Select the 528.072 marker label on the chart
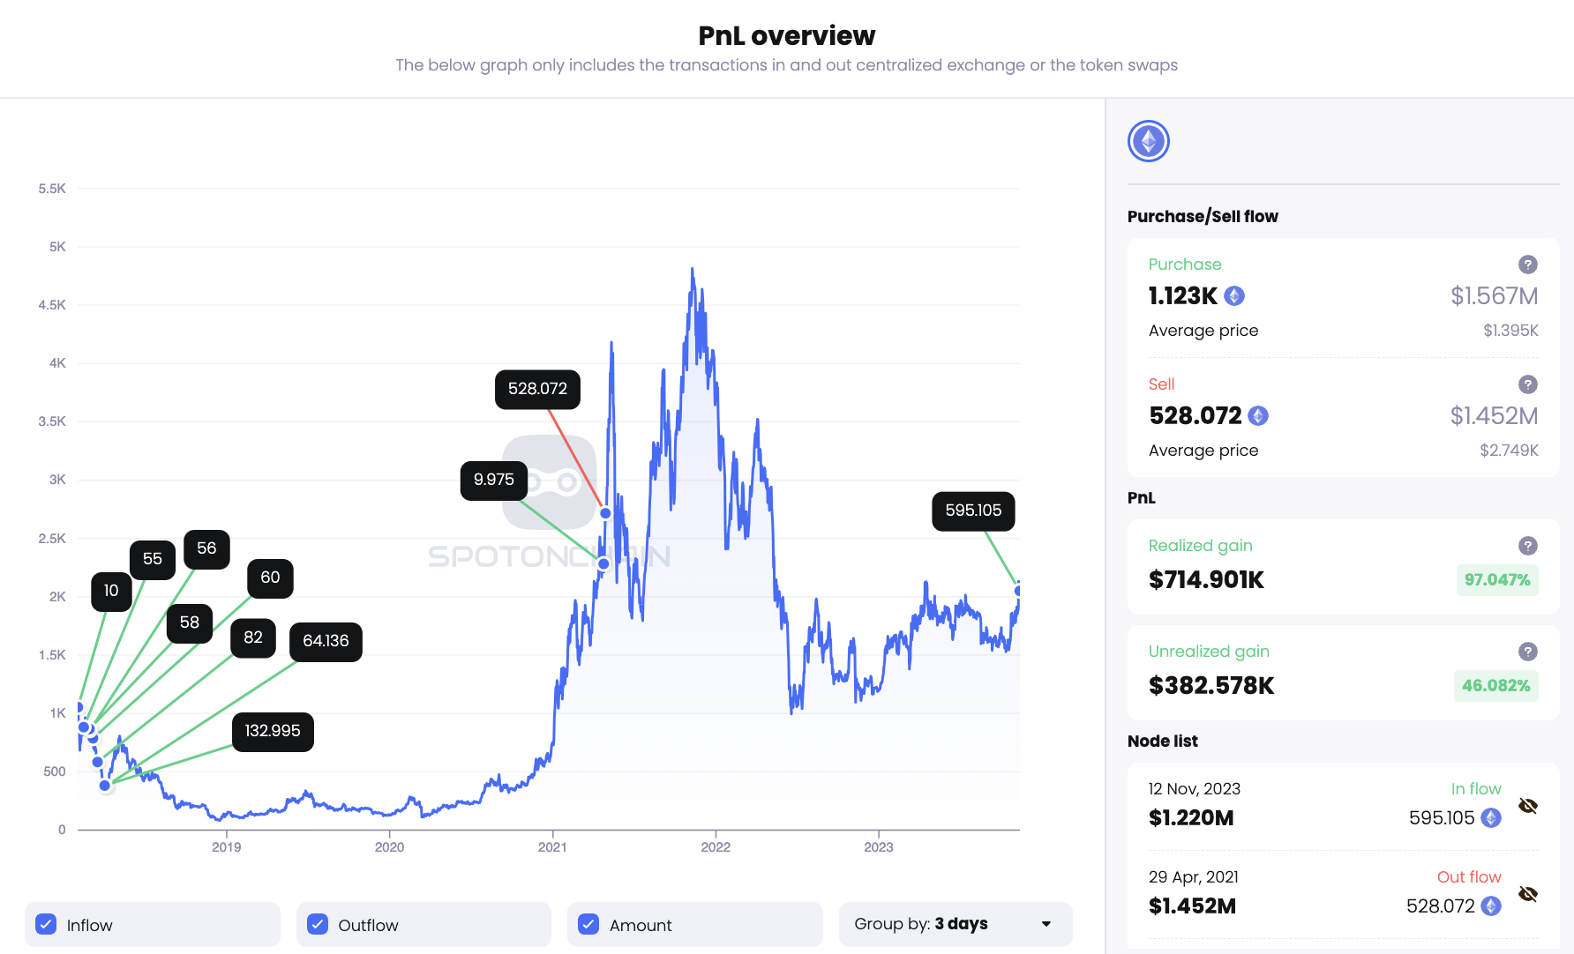This screenshot has height=954, width=1574. (537, 389)
